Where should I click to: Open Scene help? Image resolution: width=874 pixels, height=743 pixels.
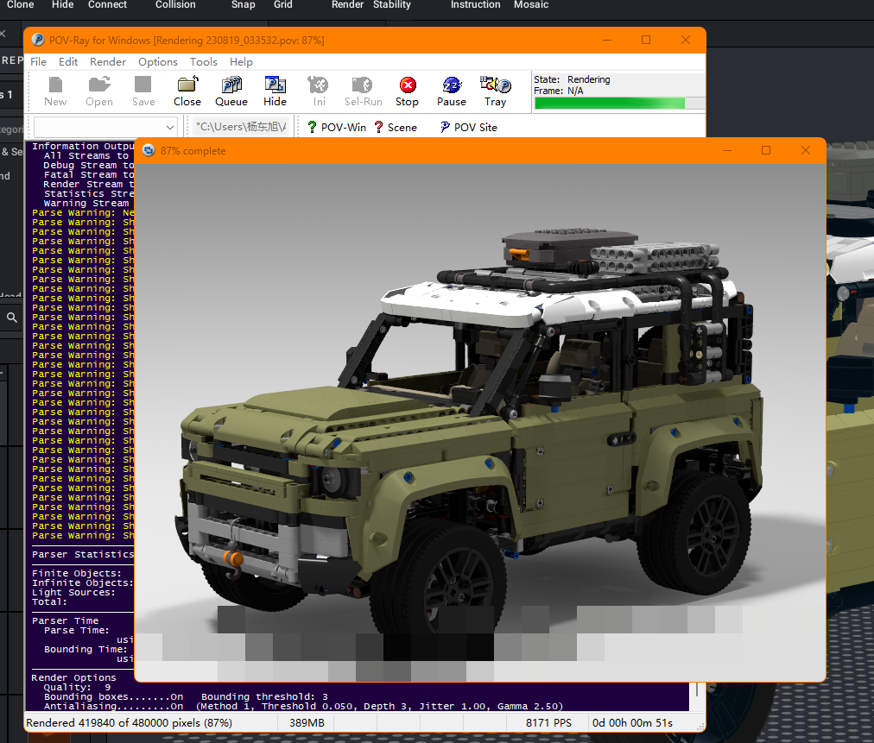396,127
